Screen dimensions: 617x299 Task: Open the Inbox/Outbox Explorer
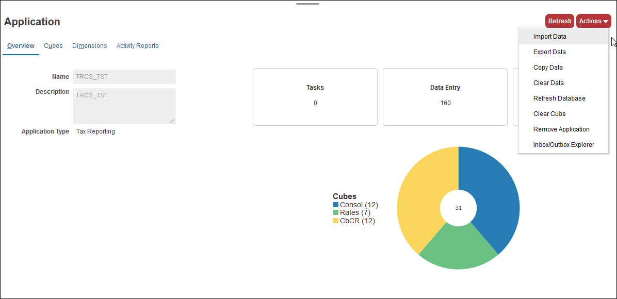point(563,144)
